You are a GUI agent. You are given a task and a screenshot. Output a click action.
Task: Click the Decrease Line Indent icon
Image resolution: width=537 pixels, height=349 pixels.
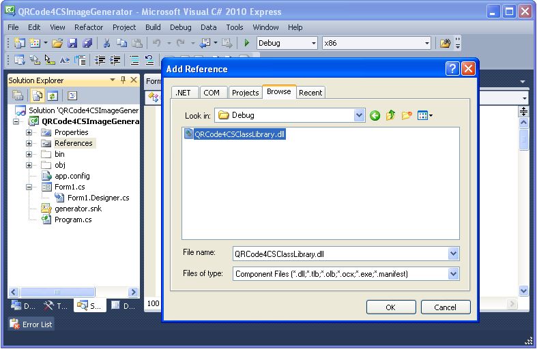coord(100,60)
